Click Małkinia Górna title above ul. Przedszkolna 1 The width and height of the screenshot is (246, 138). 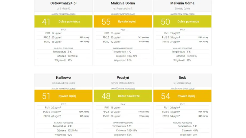click(x=123, y=3)
